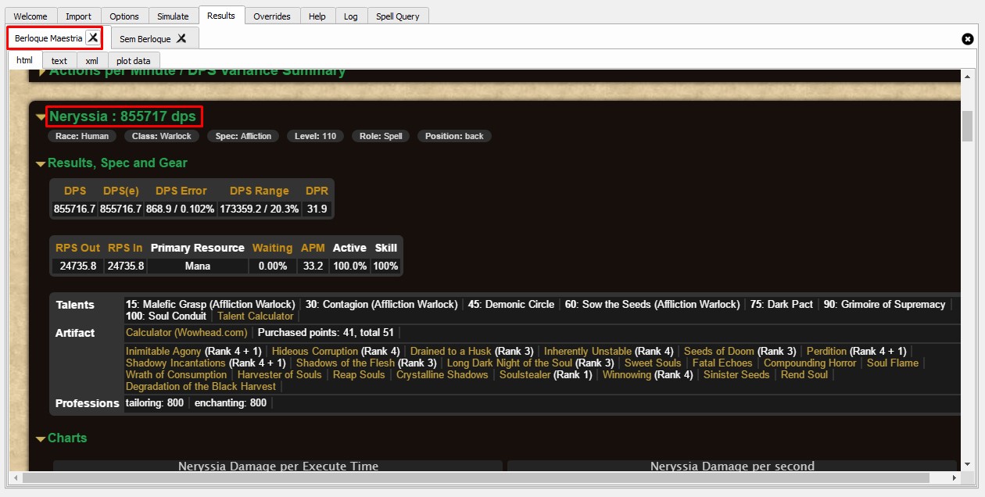This screenshot has height=497, width=985.
Task: Collapse Results, Spec and Gear section
Action: [41, 164]
